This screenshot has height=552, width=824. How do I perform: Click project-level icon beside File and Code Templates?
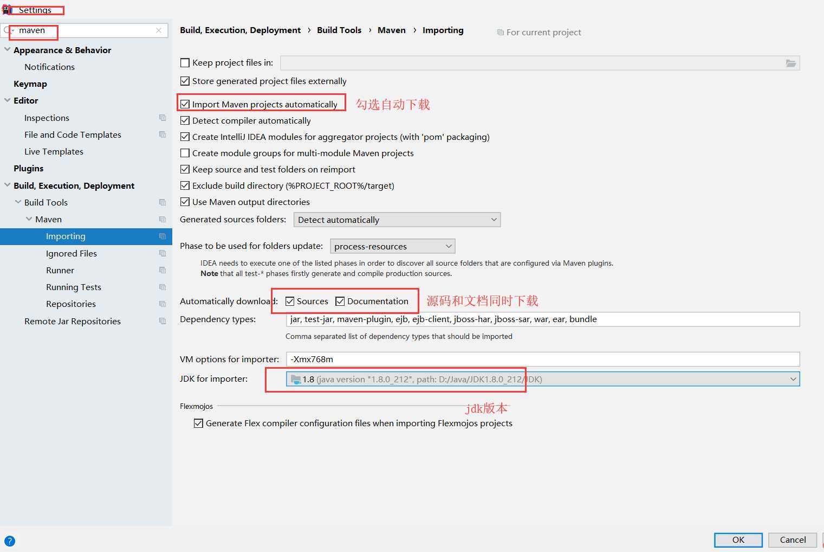(x=163, y=134)
